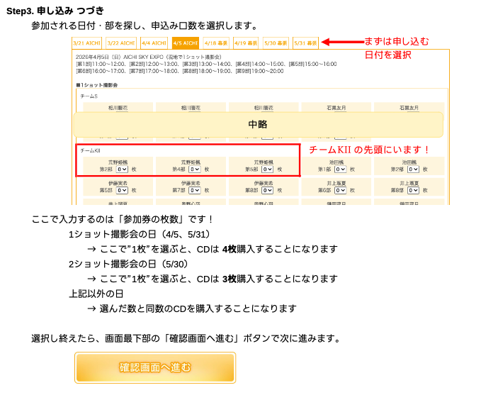Switch to the 3/22 AICHI date tab
Image resolution: width=481 pixels, height=400 pixels.
tap(121, 43)
